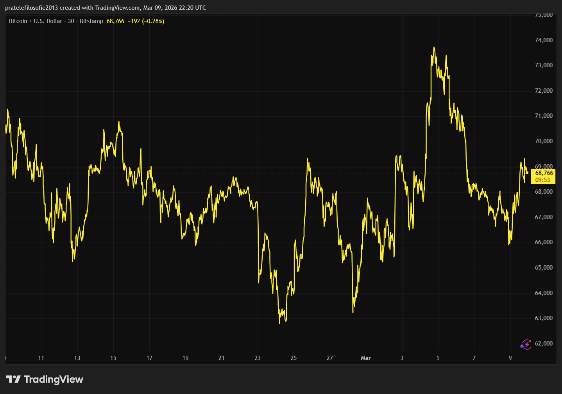Click the 70,000 price axis label
Viewport: 562px width, 394px height.
click(x=544, y=141)
